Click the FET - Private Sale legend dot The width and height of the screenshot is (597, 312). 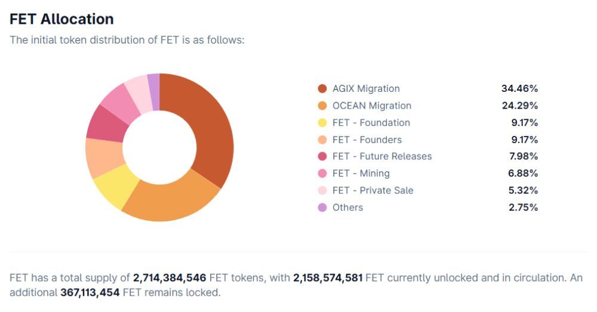(x=322, y=190)
